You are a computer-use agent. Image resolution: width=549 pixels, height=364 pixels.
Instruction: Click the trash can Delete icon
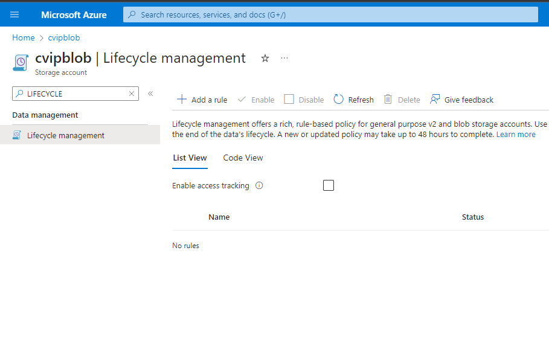388,100
